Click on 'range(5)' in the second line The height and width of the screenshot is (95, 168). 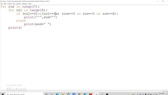coord(38,10)
